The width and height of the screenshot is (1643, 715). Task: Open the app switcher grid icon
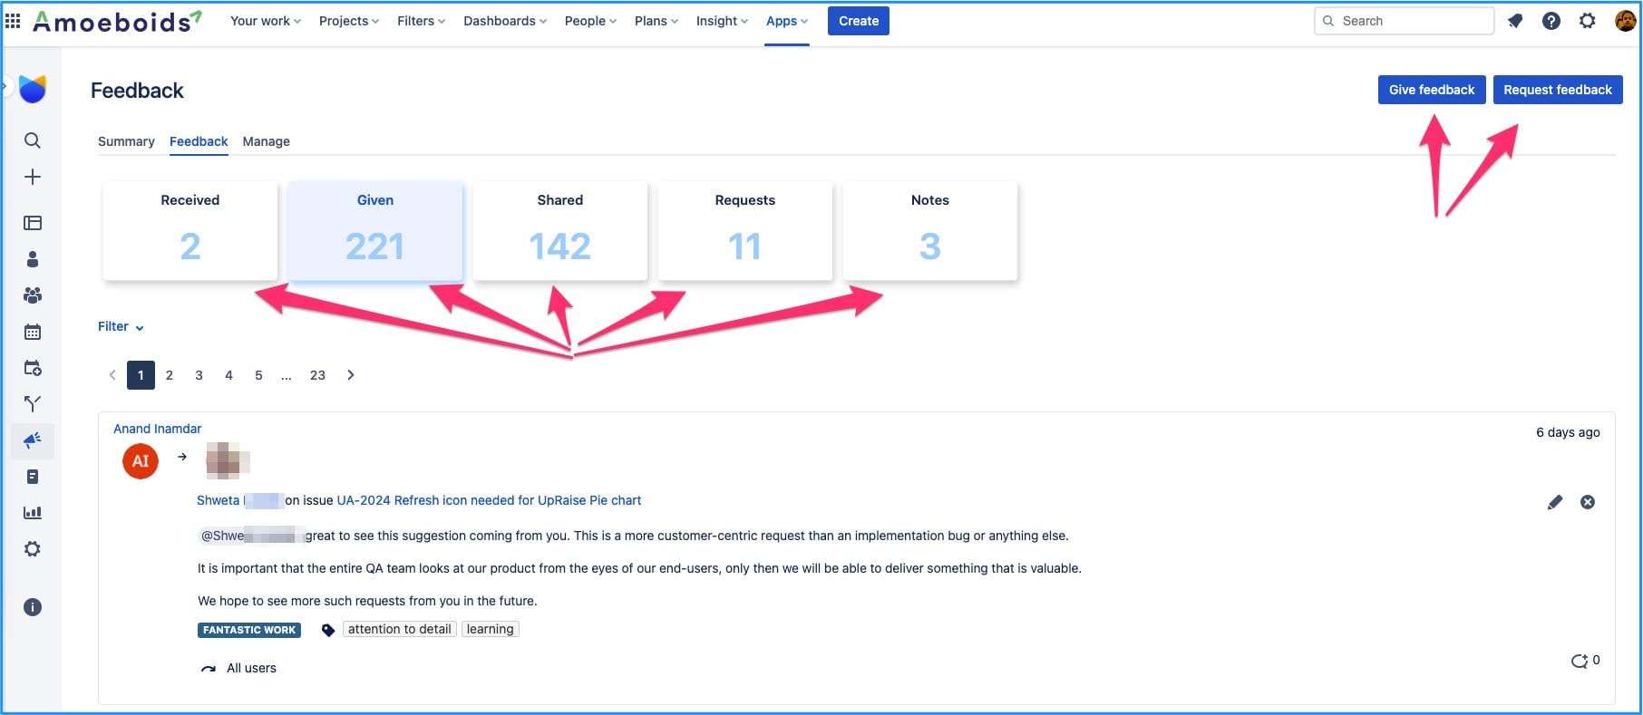pyautogui.click(x=13, y=20)
